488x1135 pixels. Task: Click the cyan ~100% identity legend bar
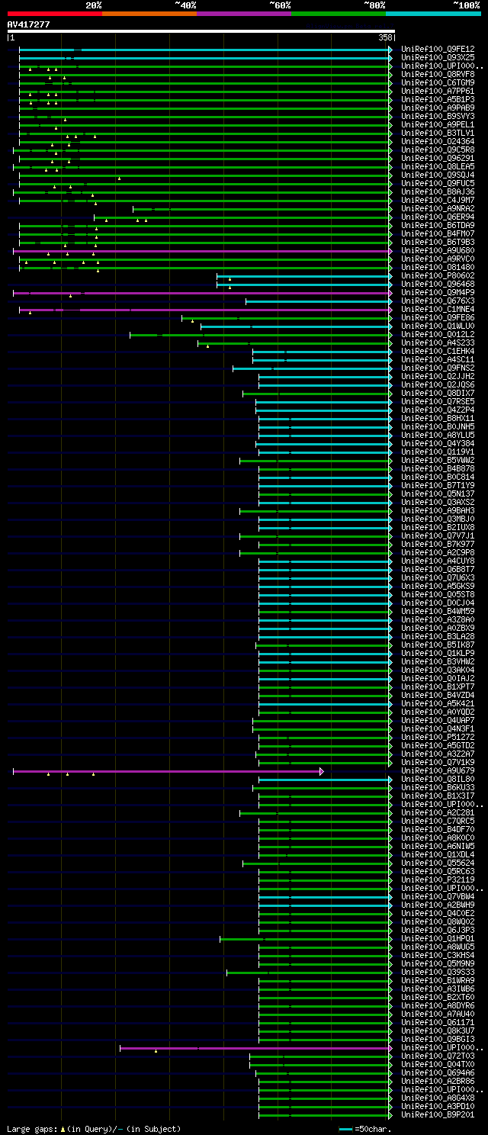[x=432, y=13]
